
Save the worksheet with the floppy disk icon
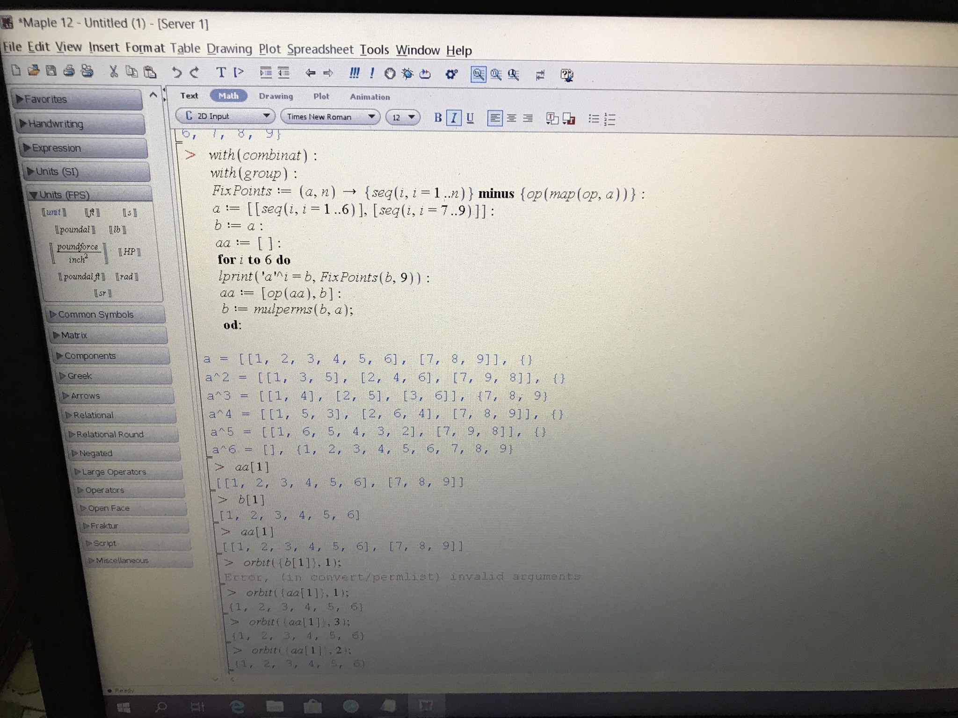pos(51,71)
